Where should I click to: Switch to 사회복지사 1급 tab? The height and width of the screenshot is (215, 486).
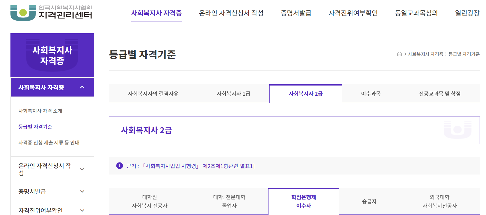tap(233, 94)
